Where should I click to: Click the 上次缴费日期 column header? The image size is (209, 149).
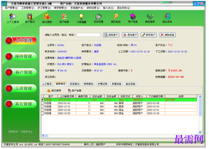[67, 96]
